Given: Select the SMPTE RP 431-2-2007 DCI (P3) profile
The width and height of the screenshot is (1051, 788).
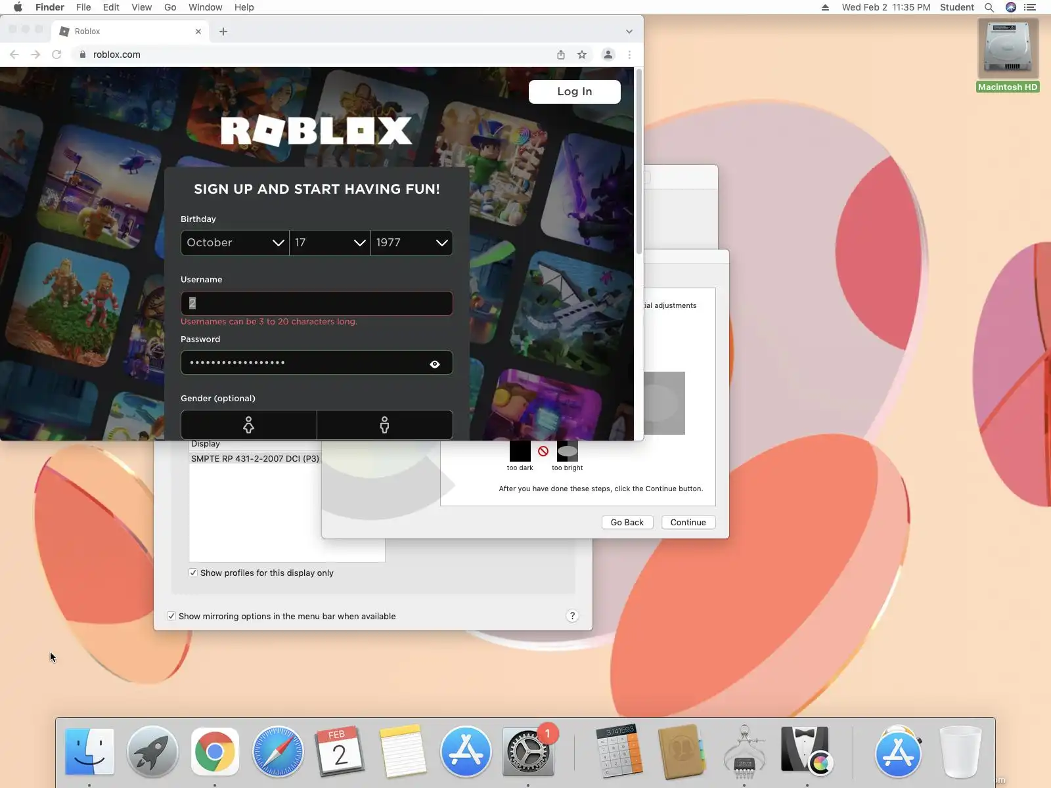Looking at the screenshot, I should [x=255, y=458].
